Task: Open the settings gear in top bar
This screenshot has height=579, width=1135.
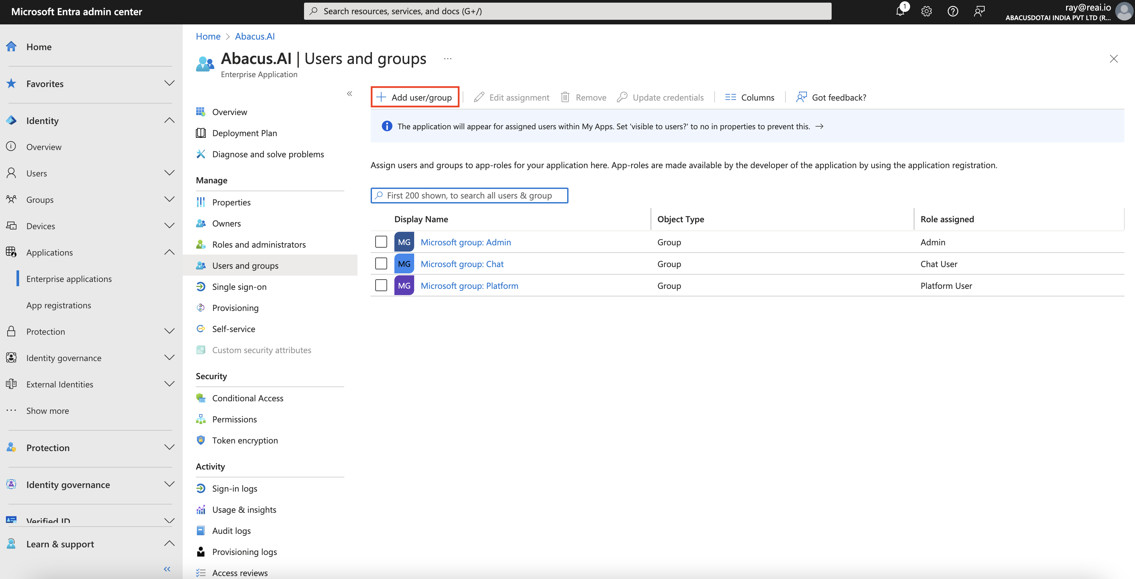Action: (926, 11)
